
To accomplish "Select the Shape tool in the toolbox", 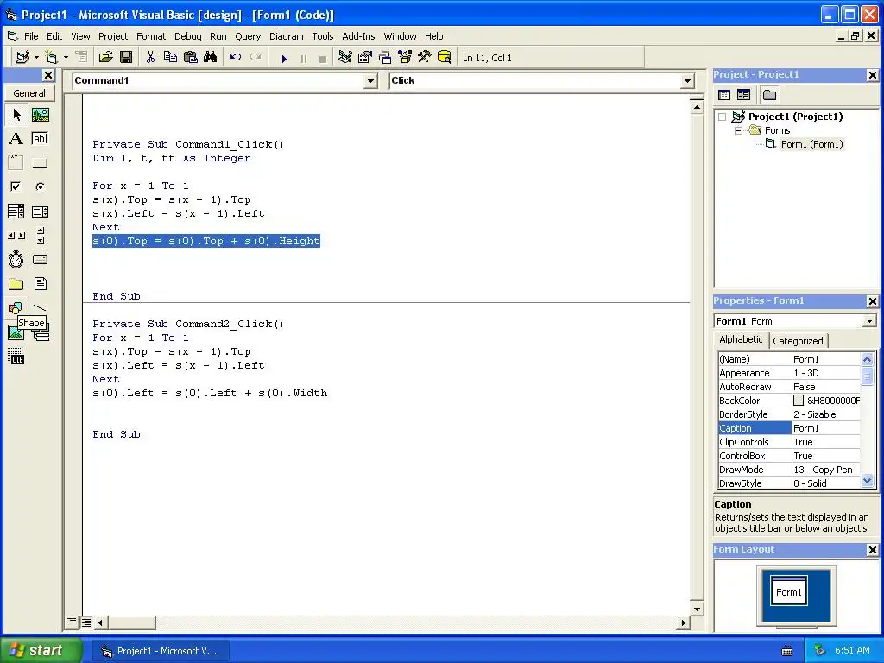I will point(16,308).
